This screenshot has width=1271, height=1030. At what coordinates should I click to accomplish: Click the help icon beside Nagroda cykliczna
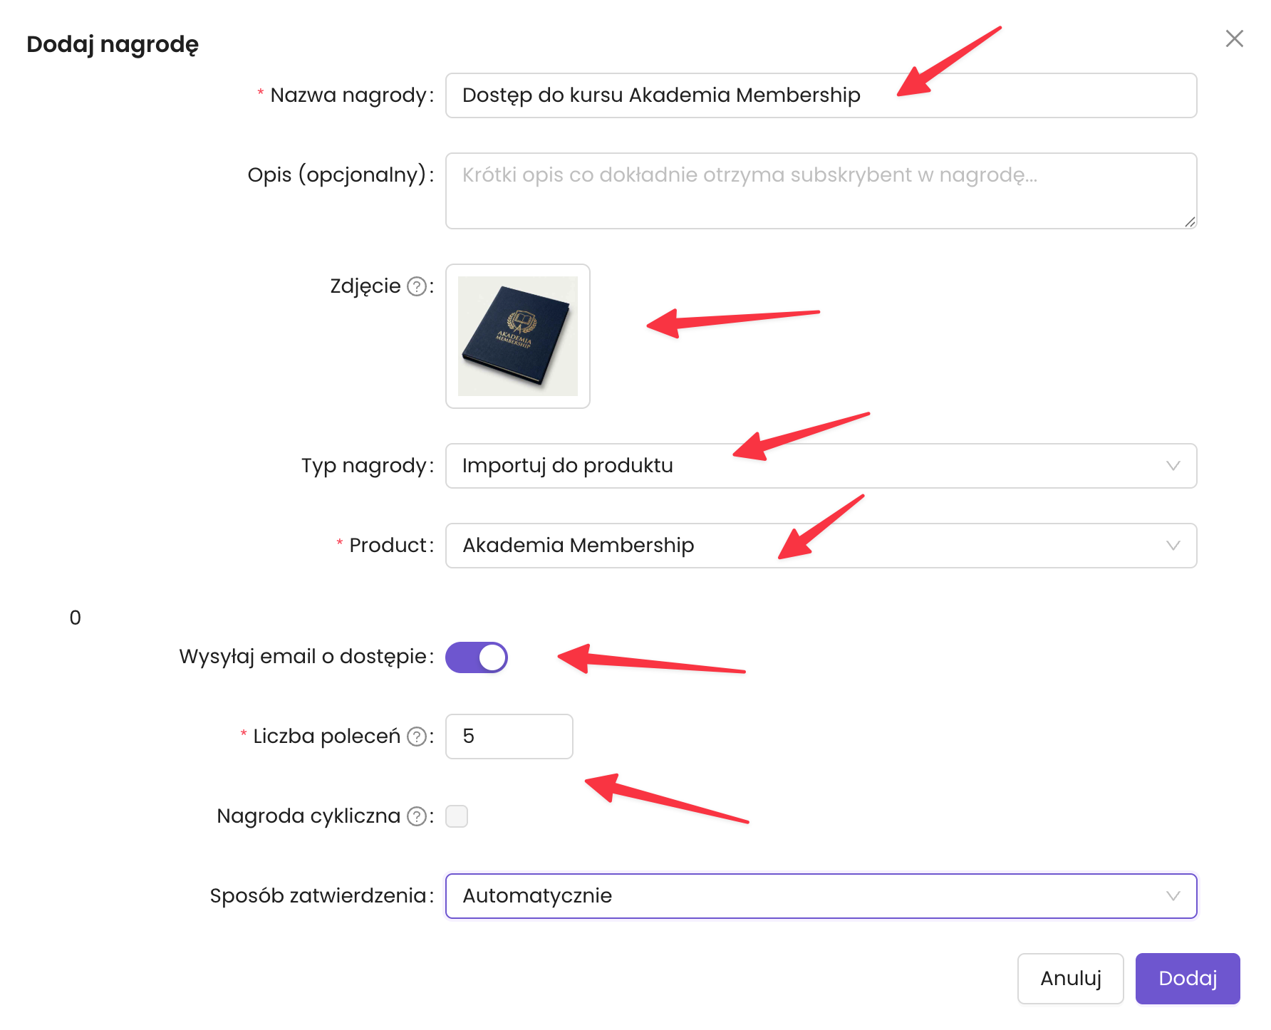point(416,816)
